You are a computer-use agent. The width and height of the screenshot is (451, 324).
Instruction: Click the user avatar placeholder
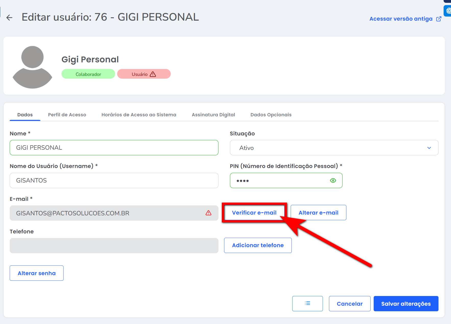[32, 67]
